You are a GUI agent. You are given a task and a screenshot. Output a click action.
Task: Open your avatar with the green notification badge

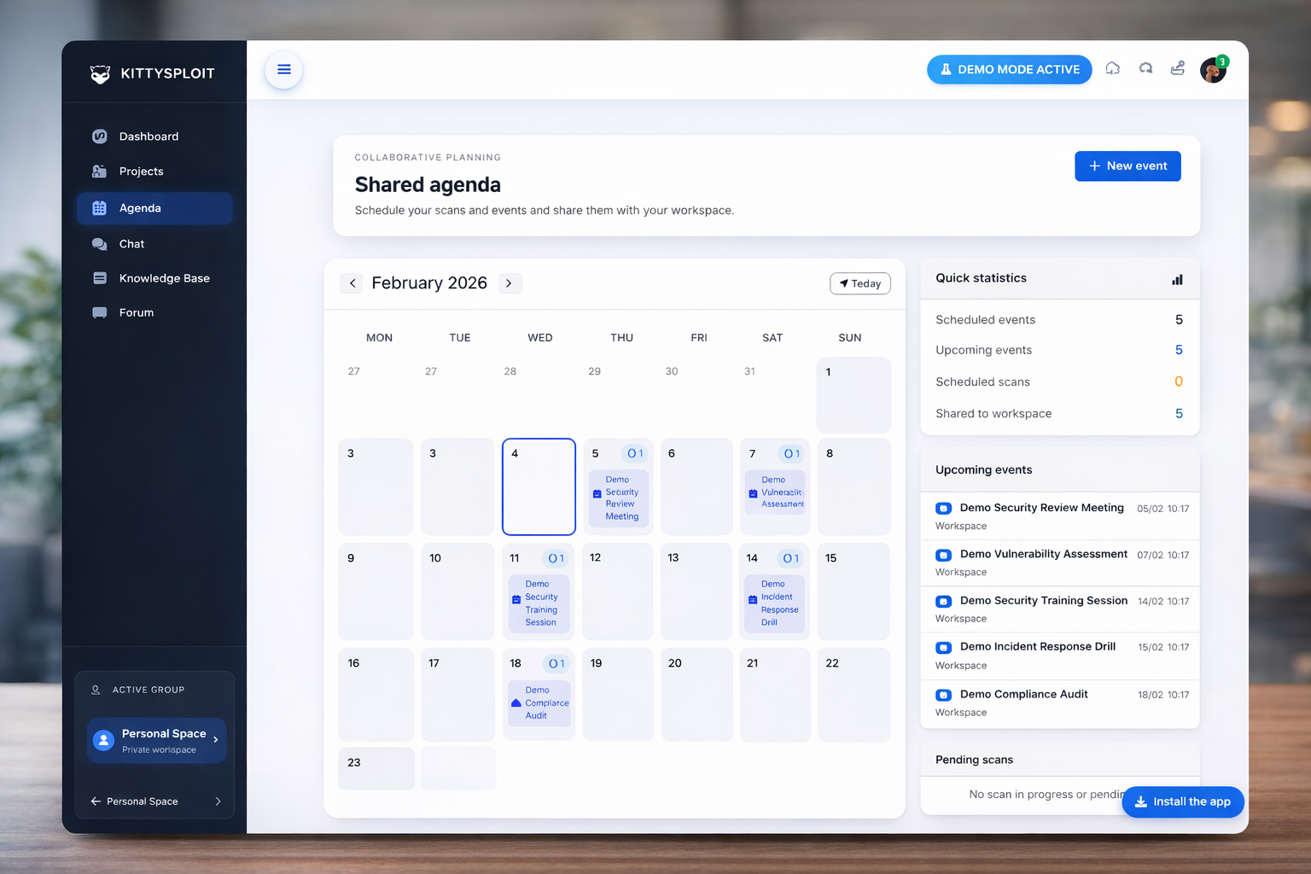click(1213, 70)
